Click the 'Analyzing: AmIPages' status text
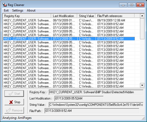 pyautogui.click(x=17, y=118)
